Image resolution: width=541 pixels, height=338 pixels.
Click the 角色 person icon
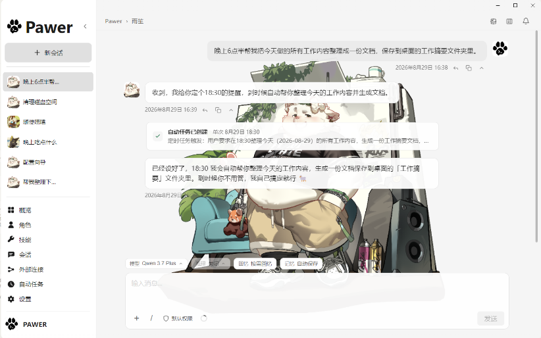tap(11, 225)
